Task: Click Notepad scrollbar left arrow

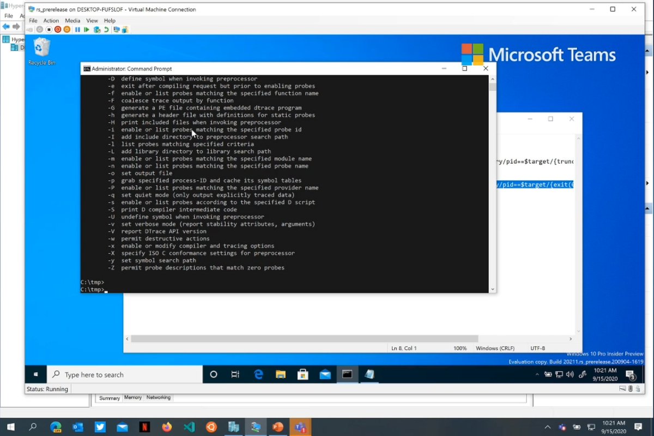Action: point(127,339)
